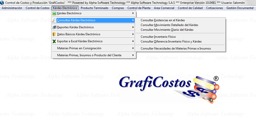Click the GrafiCostos logo image
The height and width of the screenshot is (125, 256).
click(x=168, y=89)
